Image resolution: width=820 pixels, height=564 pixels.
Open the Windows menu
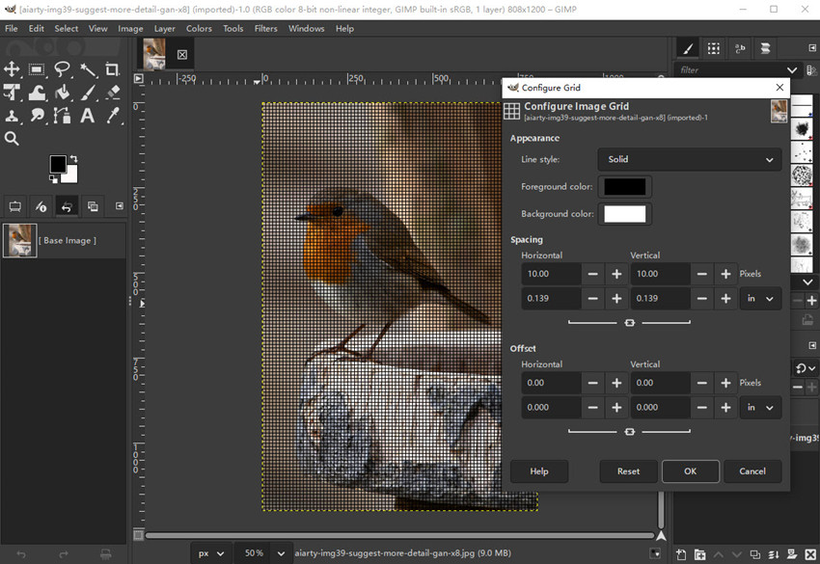click(307, 28)
